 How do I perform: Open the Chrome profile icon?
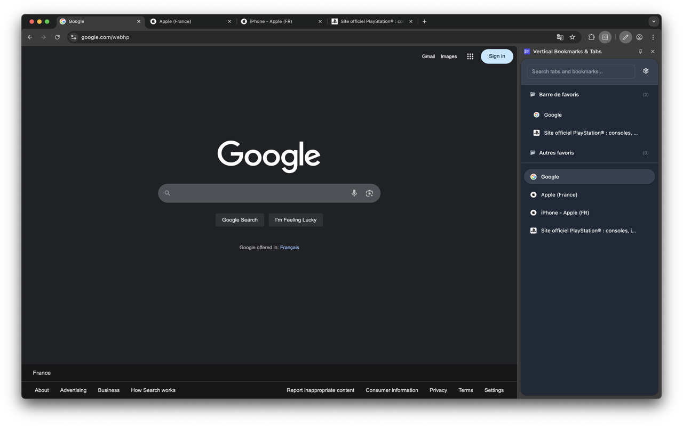[639, 37]
